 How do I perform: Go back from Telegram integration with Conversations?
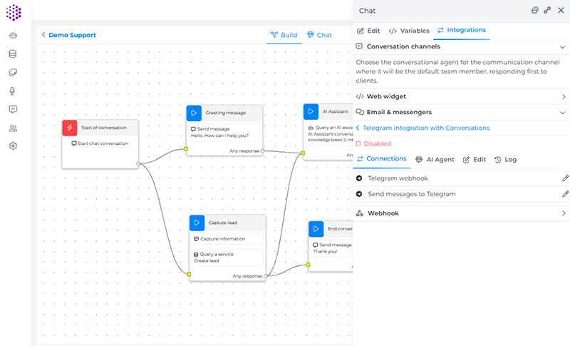[358, 128]
